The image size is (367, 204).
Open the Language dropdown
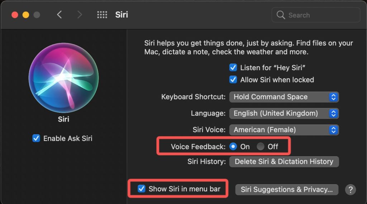[284, 113]
